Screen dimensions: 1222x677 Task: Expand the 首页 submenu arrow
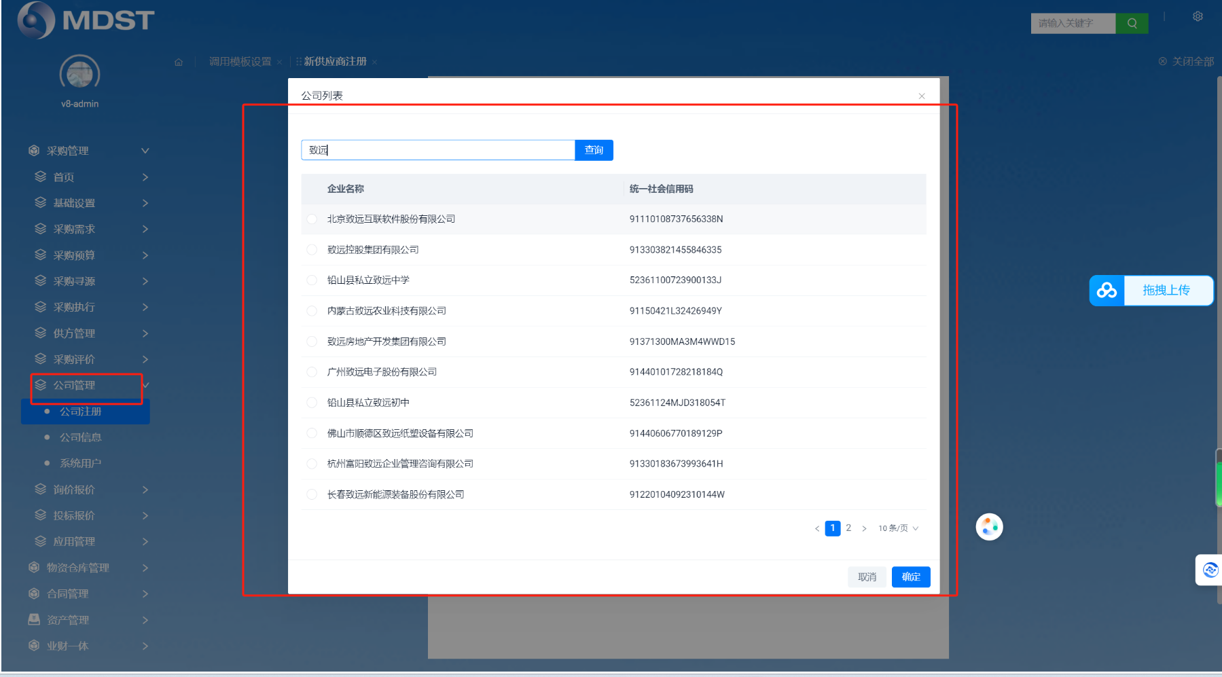point(145,177)
